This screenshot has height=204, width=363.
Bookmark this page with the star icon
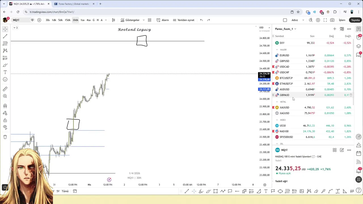click(x=298, y=12)
